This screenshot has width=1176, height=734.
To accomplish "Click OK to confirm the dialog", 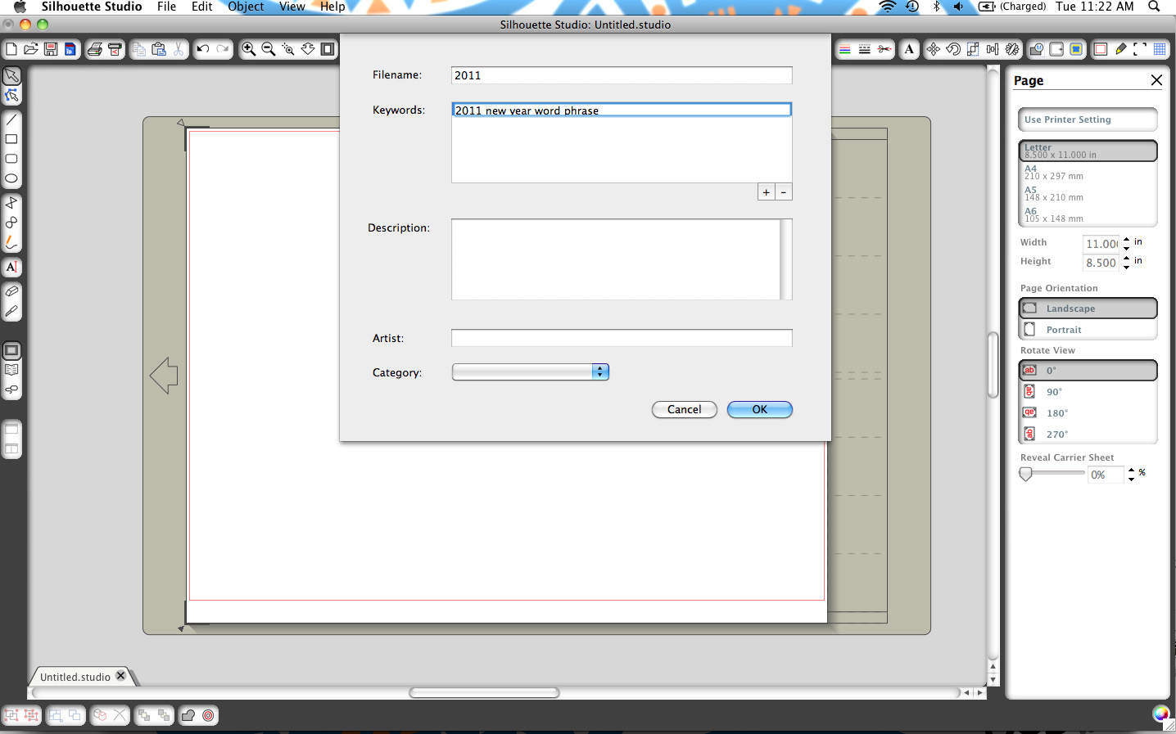I will pyautogui.click(x=760, y=409).
